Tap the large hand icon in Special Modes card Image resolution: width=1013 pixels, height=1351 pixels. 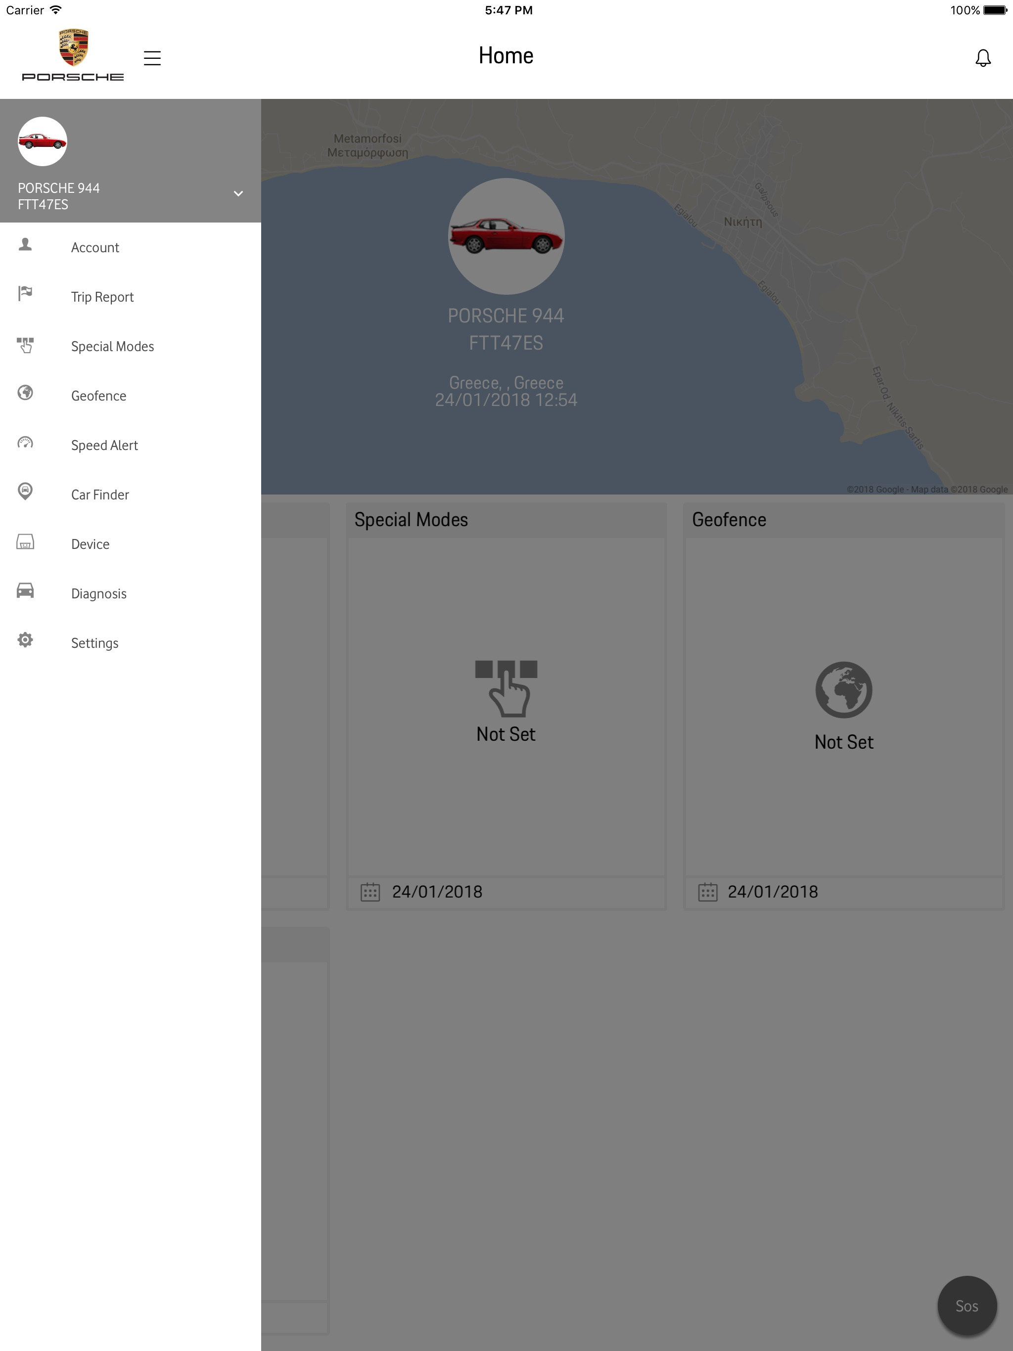(x=506, y=688)
